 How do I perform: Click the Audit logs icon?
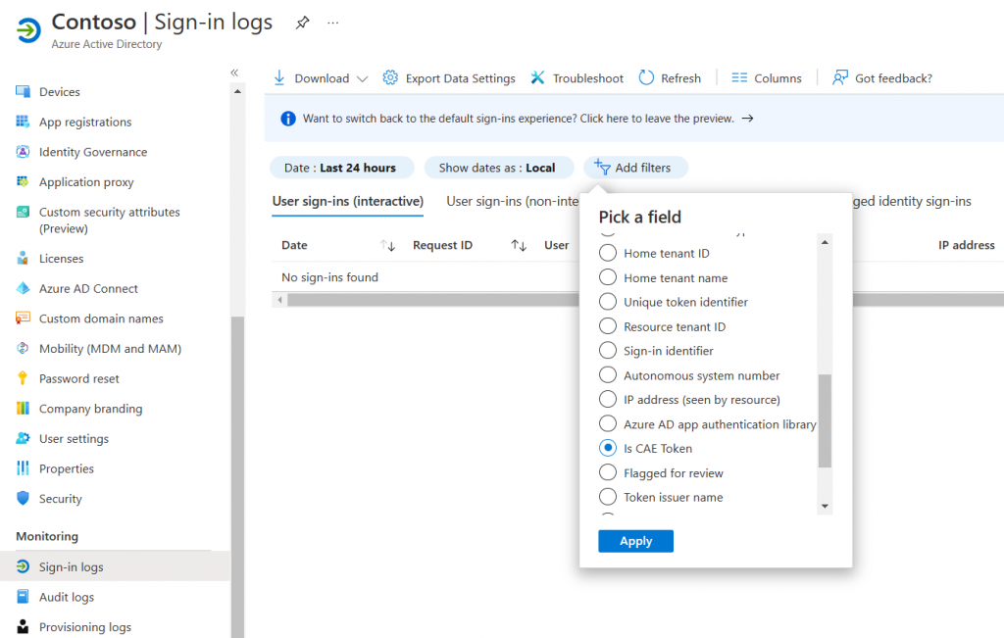pos(23,597)
